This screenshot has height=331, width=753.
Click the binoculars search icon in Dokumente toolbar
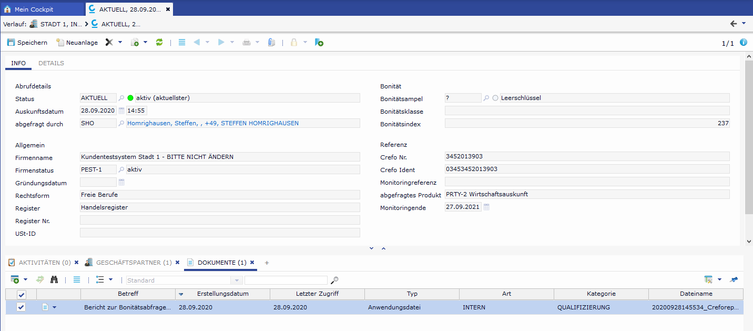54,280
